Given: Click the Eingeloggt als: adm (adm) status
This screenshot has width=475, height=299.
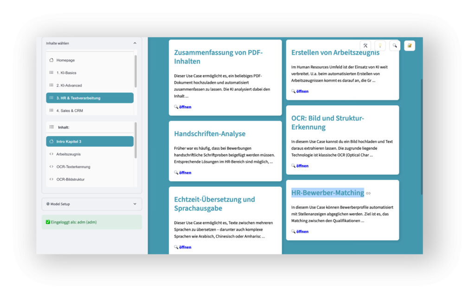Looking at the screenshot, I should (x=92, y=222).
